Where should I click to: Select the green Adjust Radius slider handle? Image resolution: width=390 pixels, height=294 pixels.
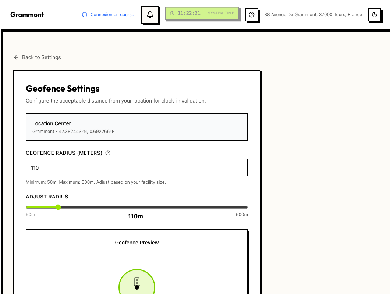58,207
